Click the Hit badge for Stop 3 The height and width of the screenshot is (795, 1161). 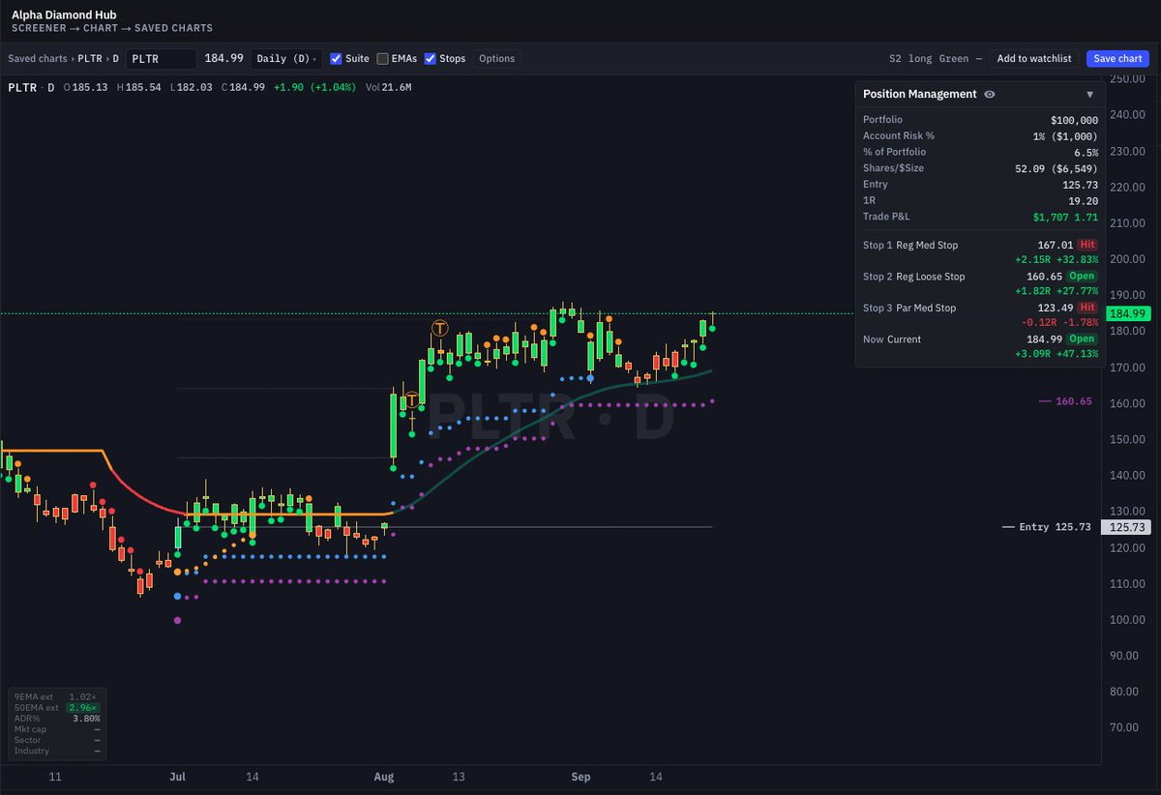[x=1087, y=308]
